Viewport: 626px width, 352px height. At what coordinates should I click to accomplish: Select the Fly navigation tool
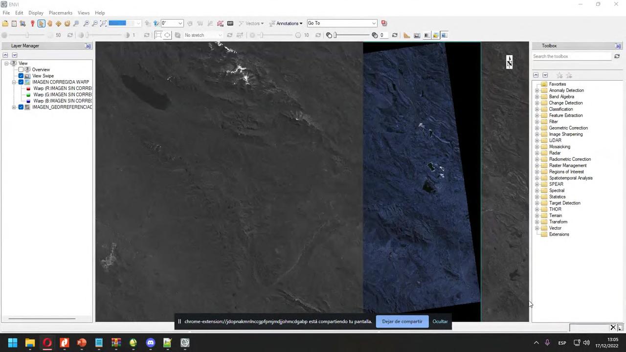point(59,23)
